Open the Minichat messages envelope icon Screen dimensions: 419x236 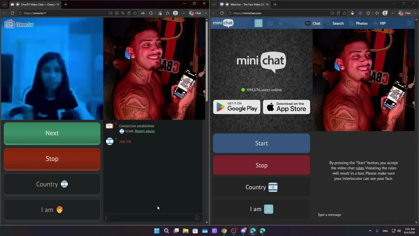coord(270,23)
